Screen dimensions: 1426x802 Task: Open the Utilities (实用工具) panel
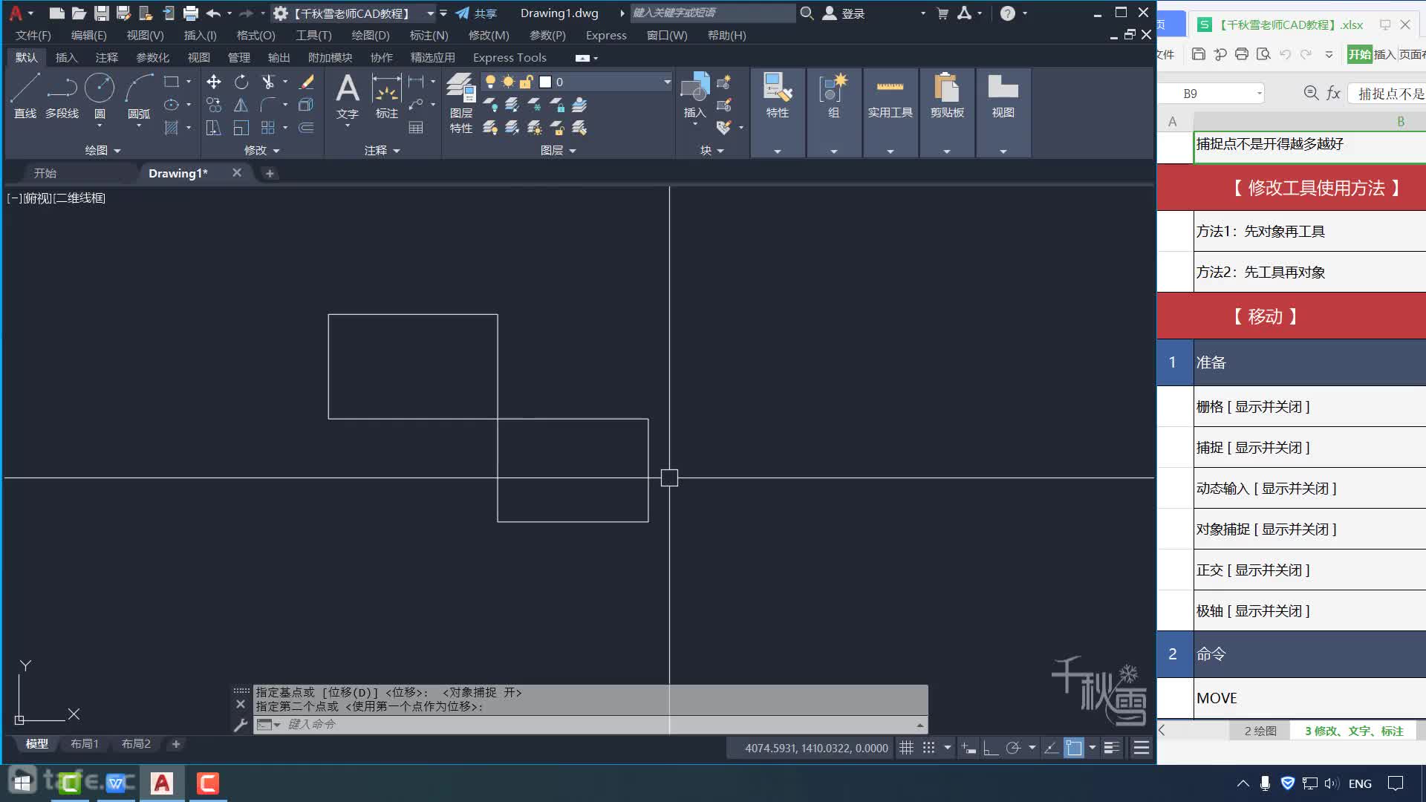[890, 111]
